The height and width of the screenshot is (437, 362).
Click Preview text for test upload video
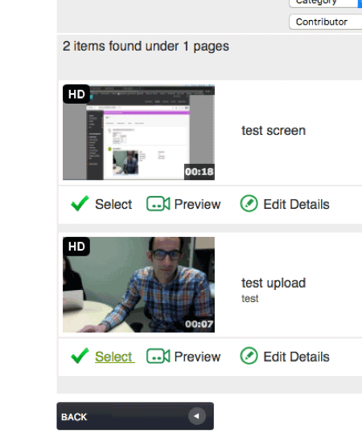[197, 357]
